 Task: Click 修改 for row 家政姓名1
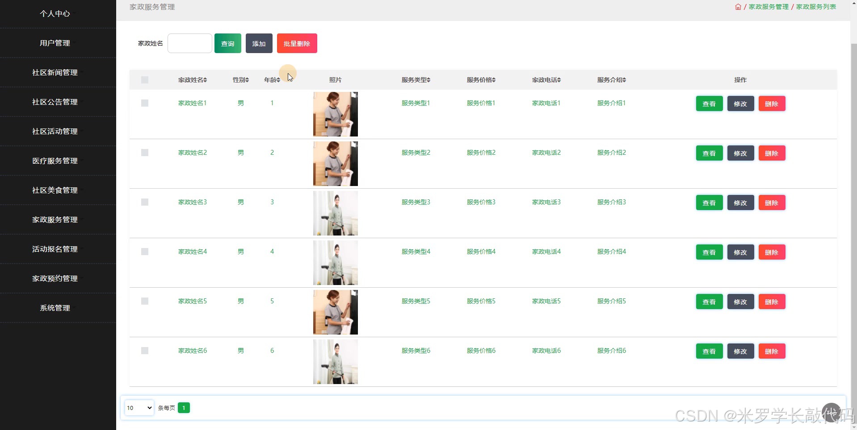[x=741, y=103]
